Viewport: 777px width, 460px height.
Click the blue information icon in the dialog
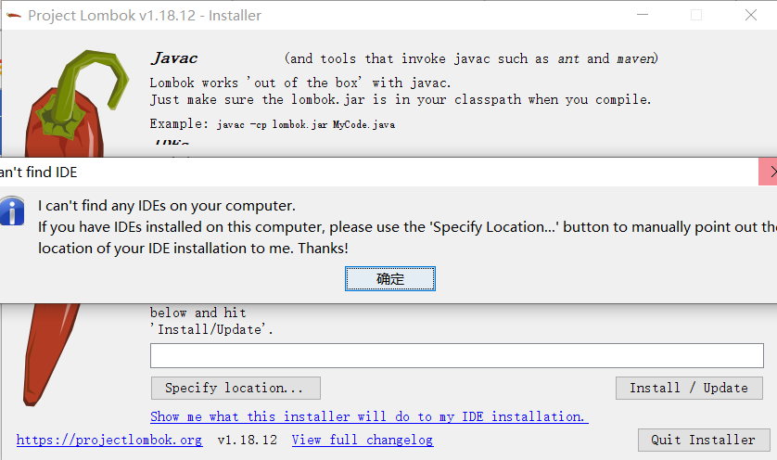point(11,211)
